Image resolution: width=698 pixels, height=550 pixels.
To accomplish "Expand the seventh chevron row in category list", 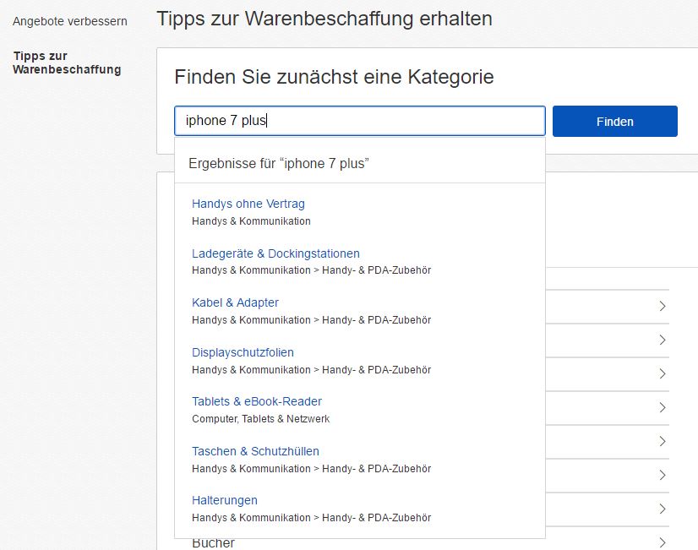I will 663,509.
